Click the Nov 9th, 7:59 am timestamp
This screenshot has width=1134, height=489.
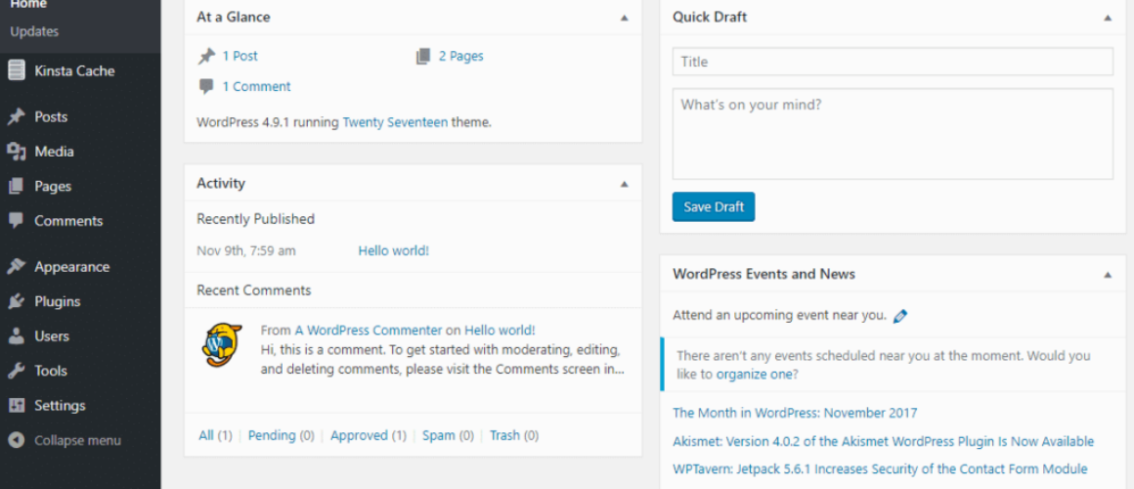coord(246,251)
